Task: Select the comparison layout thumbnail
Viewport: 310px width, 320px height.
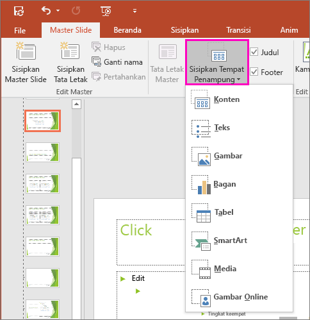Action: tap(42, 215)
